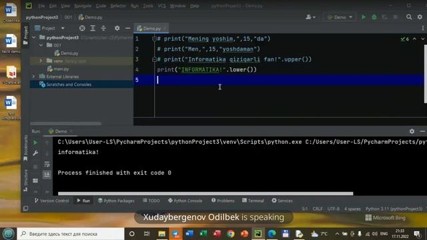Open the VCS menu
This screenshot has width=427, height=240.
click(x=161, y=6)
